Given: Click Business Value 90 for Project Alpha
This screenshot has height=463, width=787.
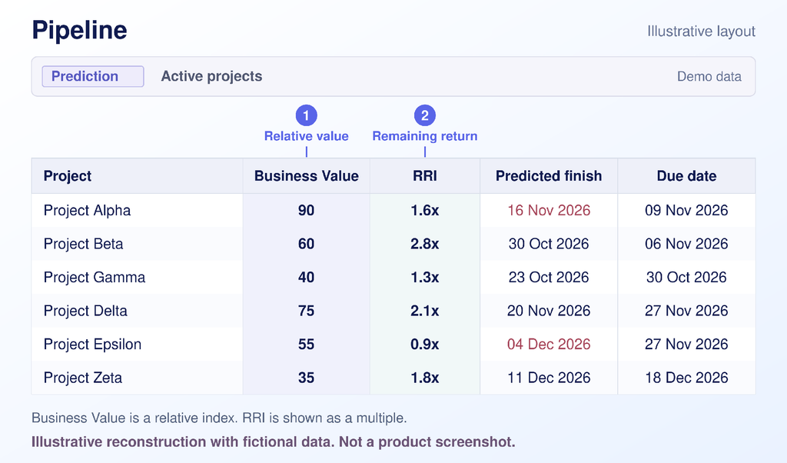Looking at the screenshot, I should pos(306,211).
